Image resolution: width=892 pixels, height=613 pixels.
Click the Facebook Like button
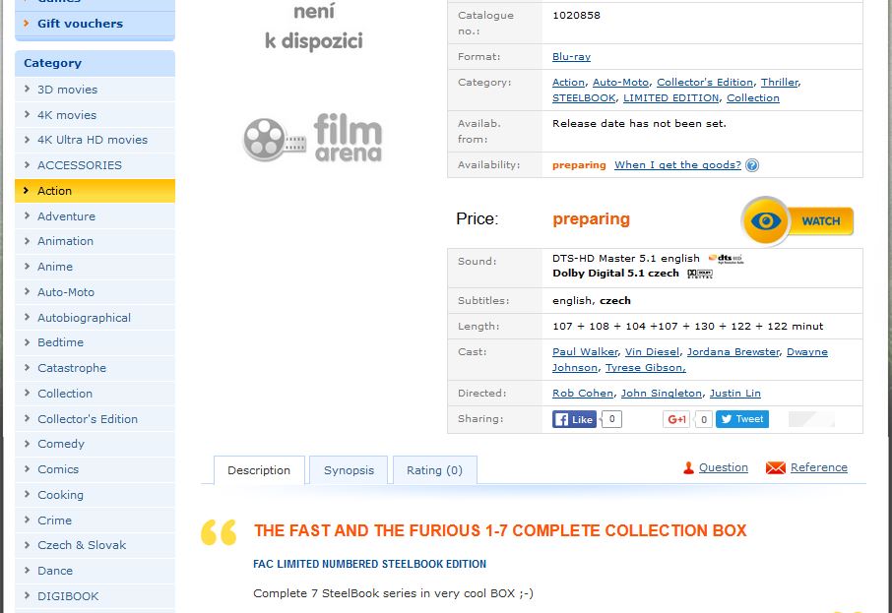click(574, 419)
